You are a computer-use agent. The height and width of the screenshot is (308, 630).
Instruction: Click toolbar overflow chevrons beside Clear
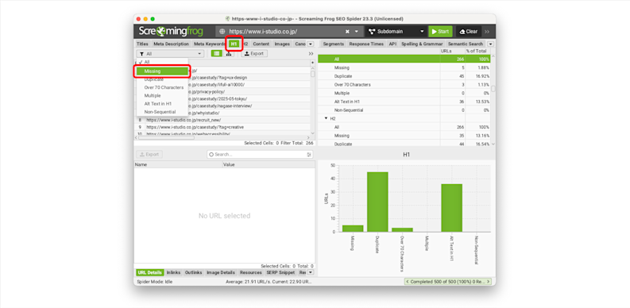click(487, 31)
